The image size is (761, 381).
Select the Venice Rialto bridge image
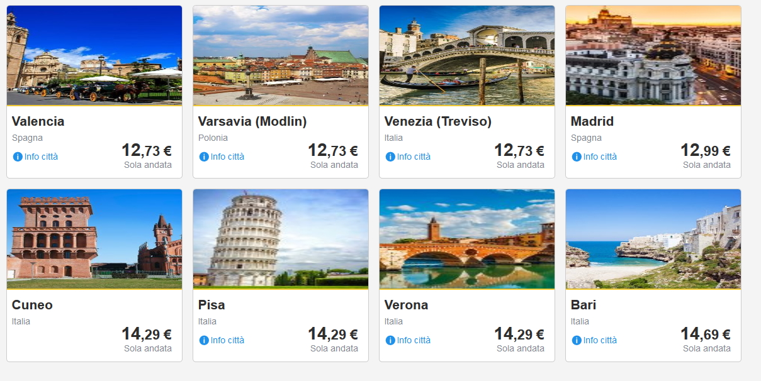pyautogui.click(x=467, y=55)
